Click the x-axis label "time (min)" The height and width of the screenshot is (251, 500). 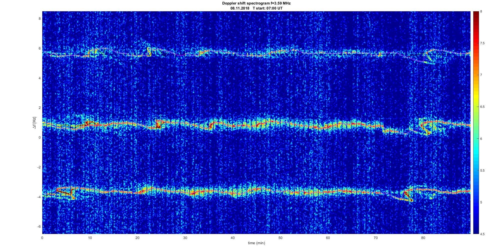(x=256, y=243)
